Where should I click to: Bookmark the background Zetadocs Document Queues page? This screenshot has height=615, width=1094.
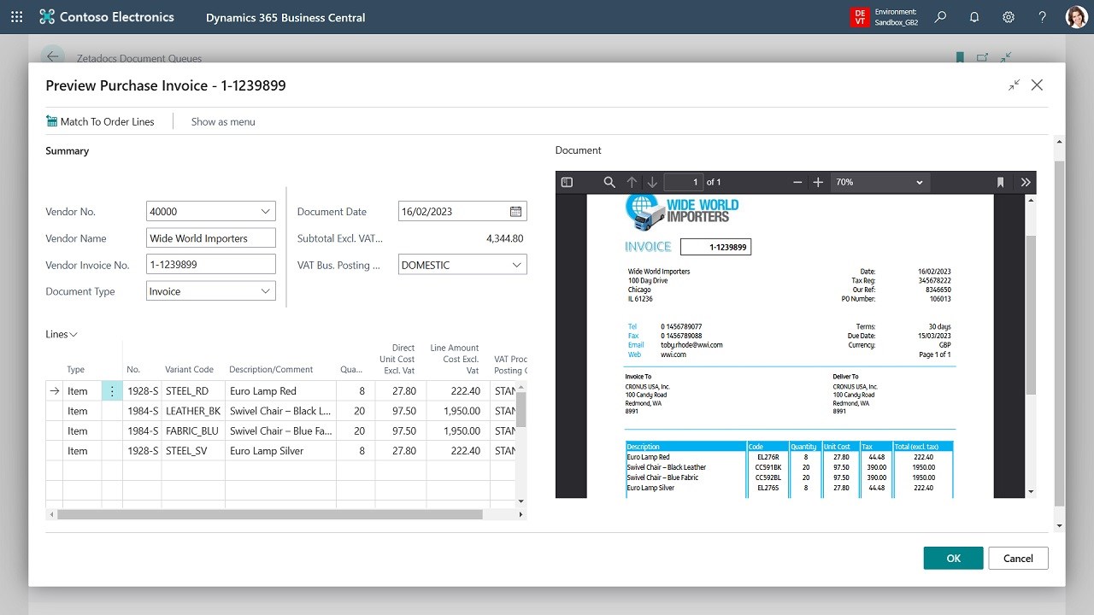(x=960, y=57)
